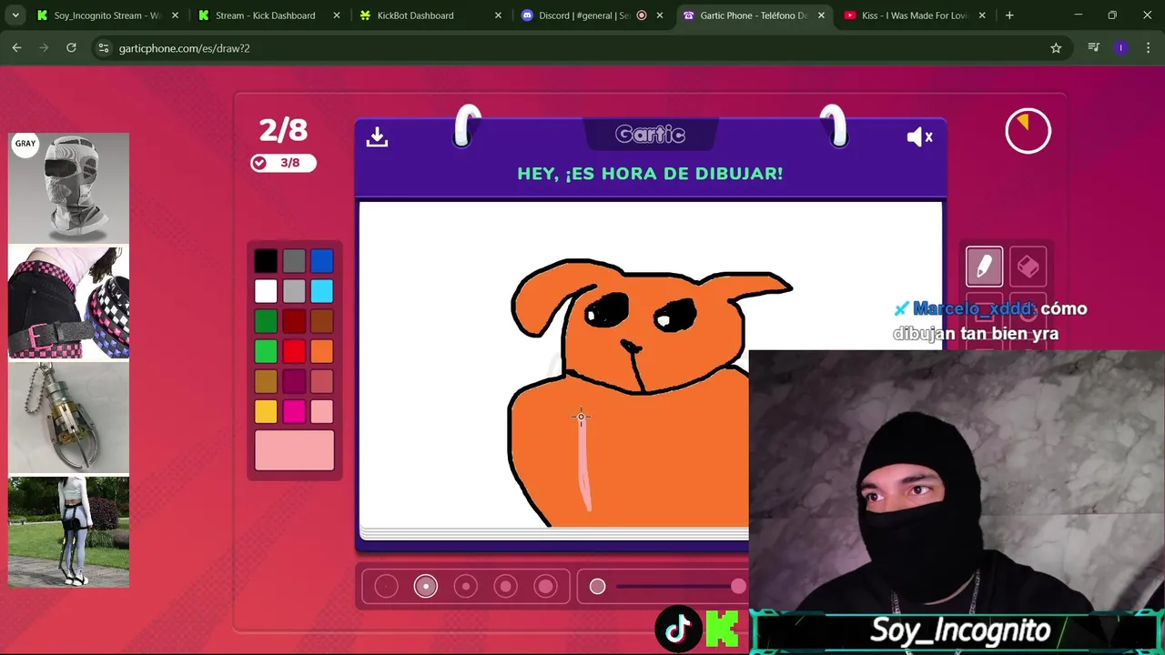Pick the orange color swatch
1165x655 pixels.
pos(322,351)
